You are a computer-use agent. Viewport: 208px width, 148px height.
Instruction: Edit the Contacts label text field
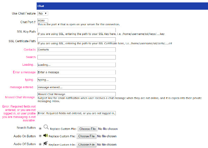point(76,50)
